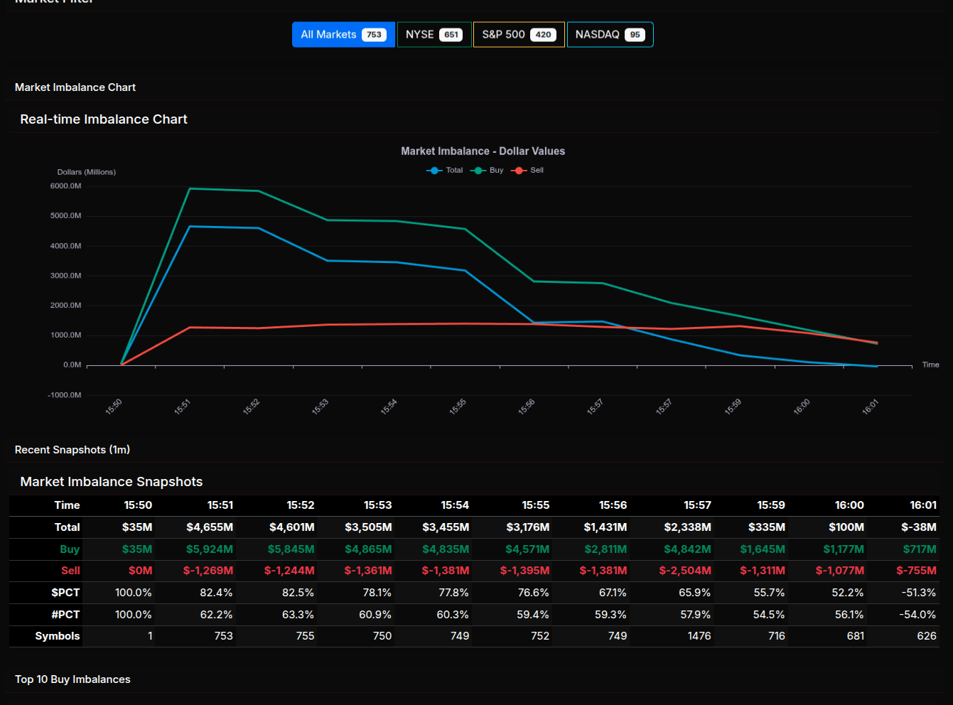Select the green Buy row label

70,549
